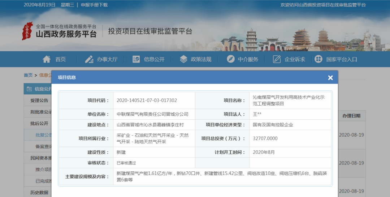Click the 项目代码 field label
This screenshot has height=197, width=390.
tap(98, 100)
